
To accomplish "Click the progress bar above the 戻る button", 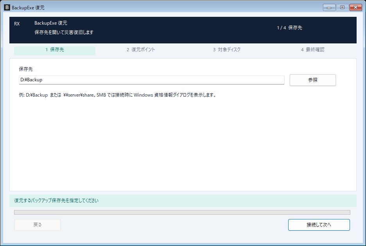I will click(182, 212).
